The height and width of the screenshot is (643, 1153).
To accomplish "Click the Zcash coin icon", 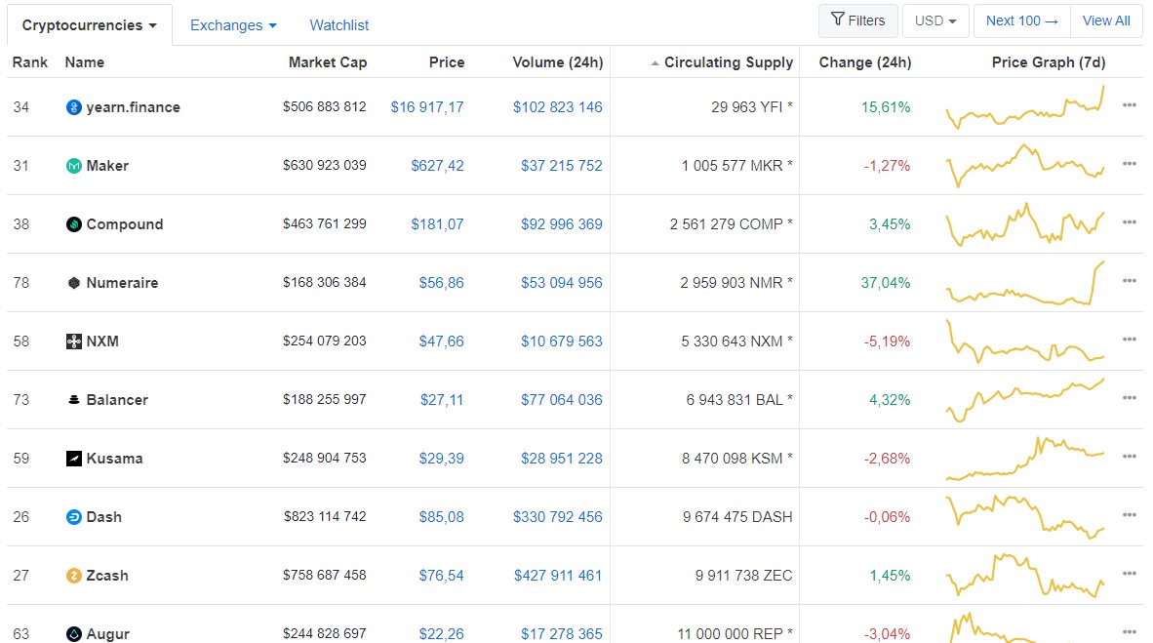I will click(x=73, y=576).
